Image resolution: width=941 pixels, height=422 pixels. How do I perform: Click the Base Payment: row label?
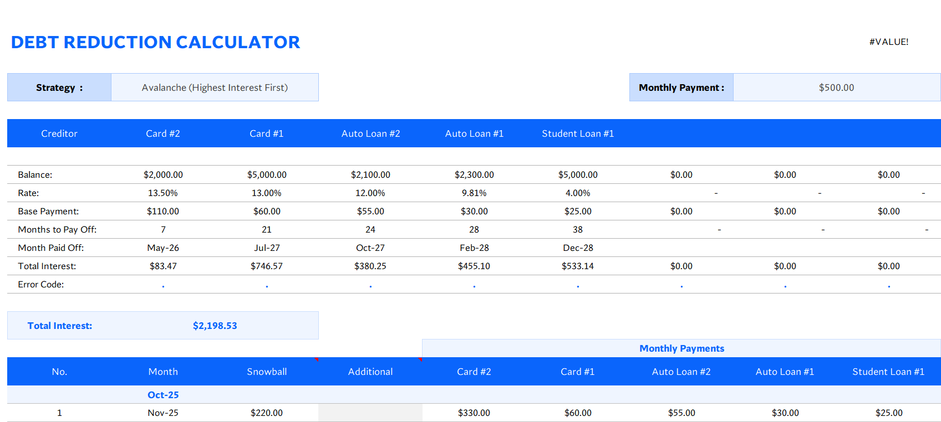[48, 211]
